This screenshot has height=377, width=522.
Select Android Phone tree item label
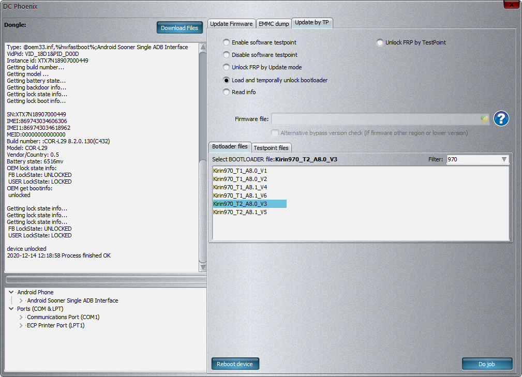(35, 292)
